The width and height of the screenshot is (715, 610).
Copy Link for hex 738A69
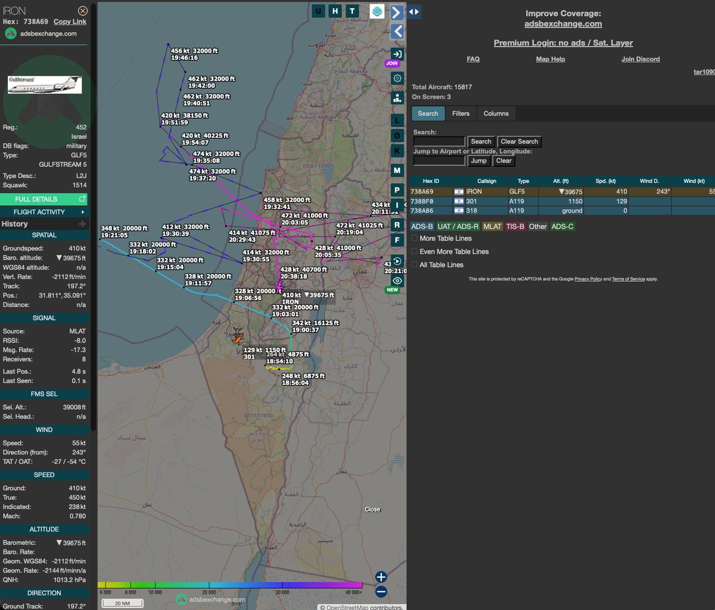pos(70,21)
